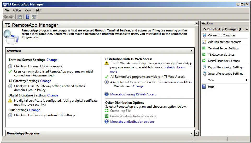Open the Action menu

pyautogui.click(x=17, y=10)
